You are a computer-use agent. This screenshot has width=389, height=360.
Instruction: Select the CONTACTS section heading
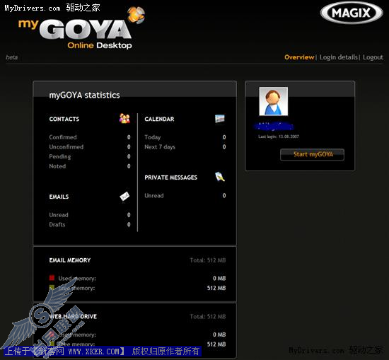pyautogui.click(x=64, y=119)
